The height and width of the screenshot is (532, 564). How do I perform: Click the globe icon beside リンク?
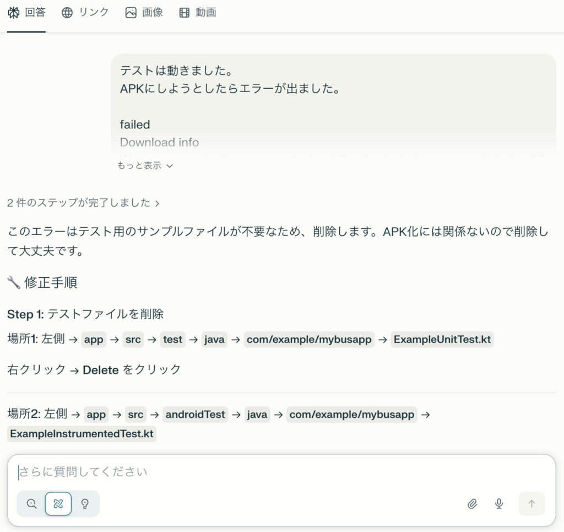point(67,13)
